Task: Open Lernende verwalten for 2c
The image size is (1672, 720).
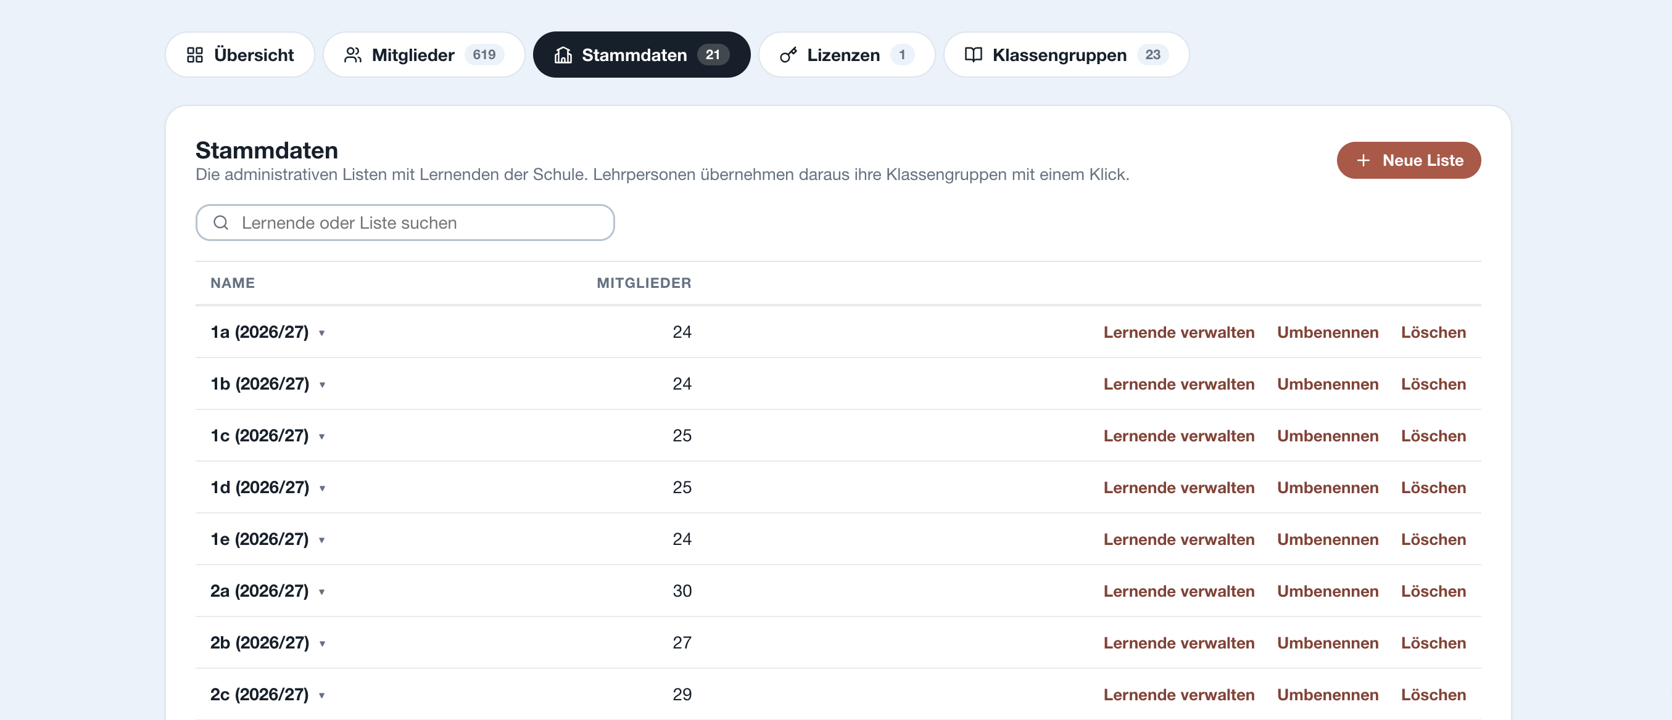Action: coord(1178,695)
